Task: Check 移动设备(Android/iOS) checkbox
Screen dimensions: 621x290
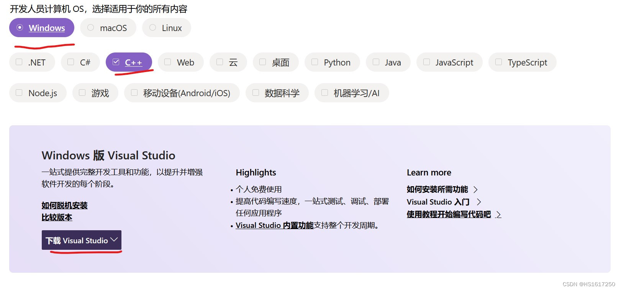Action: coord(134,93)
